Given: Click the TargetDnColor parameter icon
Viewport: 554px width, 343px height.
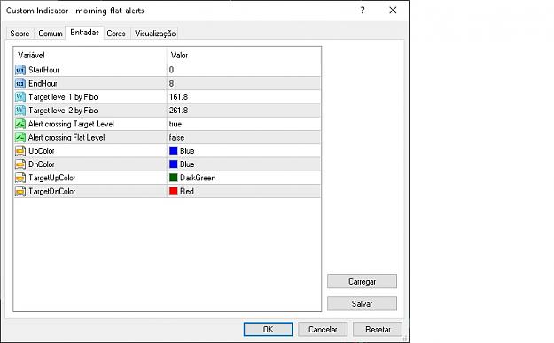Looking at the screenshot, I should click(x=20, y=191).
